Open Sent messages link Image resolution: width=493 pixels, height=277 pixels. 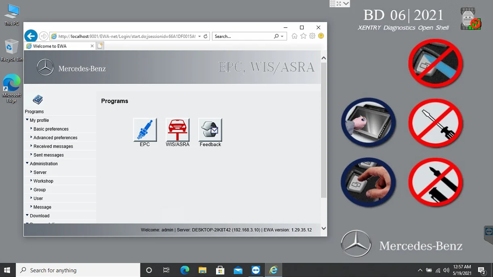[x=48, y=155]
